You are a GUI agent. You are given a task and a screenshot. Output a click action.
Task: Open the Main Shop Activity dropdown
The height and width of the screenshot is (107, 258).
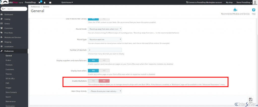(105, 91)
